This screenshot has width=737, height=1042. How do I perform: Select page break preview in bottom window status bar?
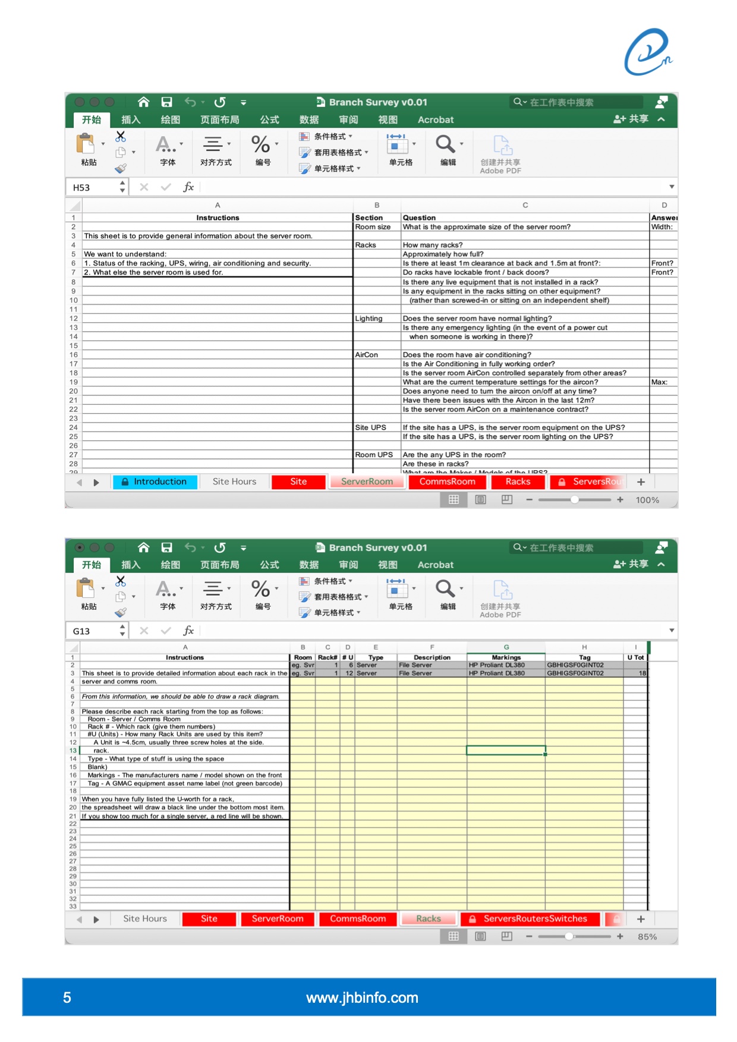(507, 936)
